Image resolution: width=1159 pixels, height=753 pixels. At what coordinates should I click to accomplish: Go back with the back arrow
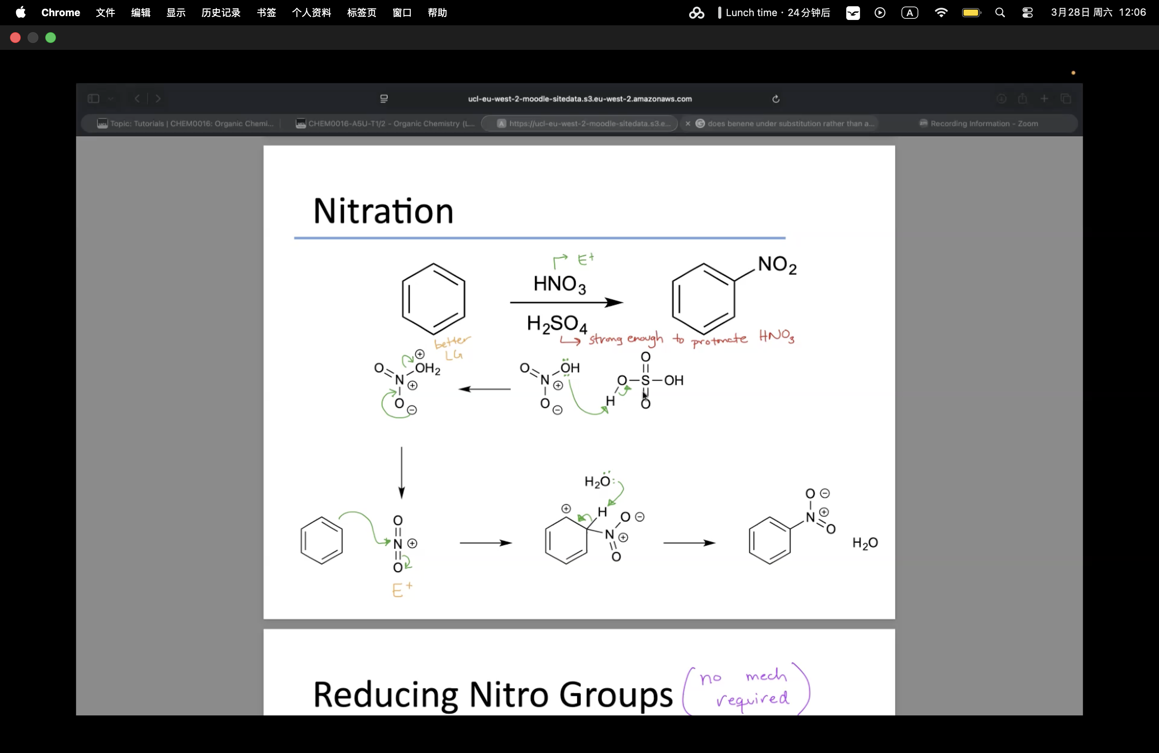(137, 99)
